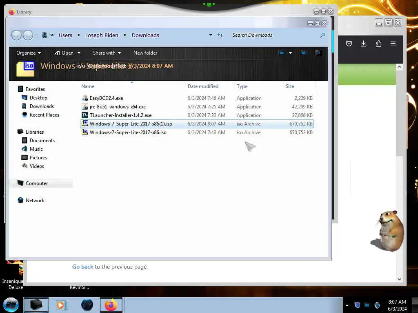Sort by the Size column header
Image resolution: width=418 pixels, height=313 pixels.
(290, 86)
